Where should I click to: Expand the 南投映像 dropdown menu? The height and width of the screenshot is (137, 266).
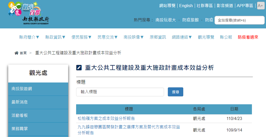pos(134,37)
